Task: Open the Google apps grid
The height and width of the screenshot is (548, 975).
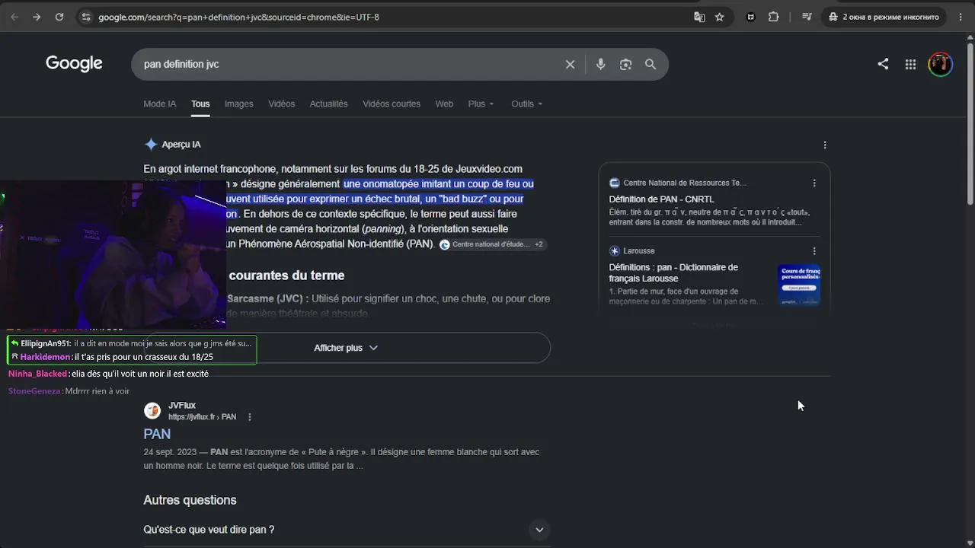Action: tap(910, 65)
